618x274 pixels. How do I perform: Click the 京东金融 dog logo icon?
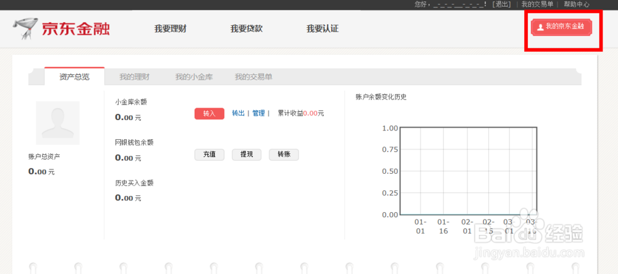click(x=25, y=28)
